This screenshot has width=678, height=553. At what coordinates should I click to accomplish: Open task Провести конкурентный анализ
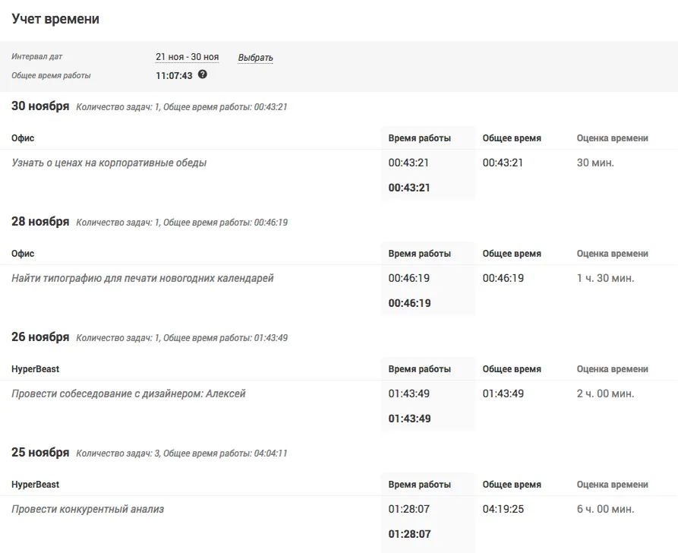88,509
